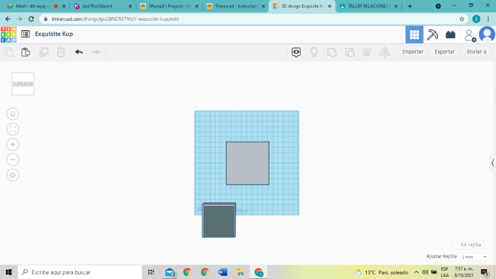Image resolution: width=496 pixels, height=279 pixels.
Task: Open the user profile avatar
Action: pyautogui.click(x=487, y=35)
